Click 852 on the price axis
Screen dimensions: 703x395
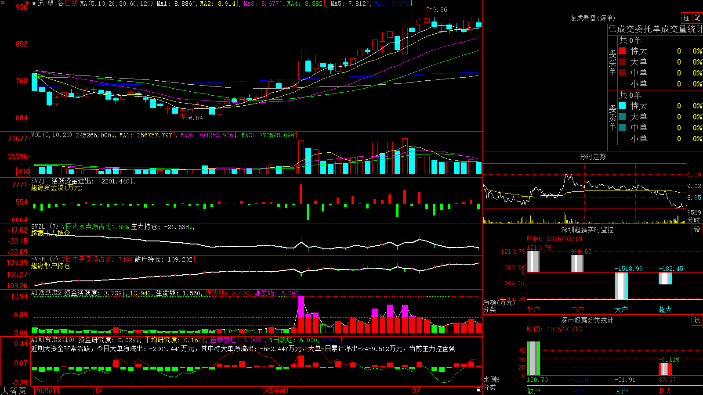[x=22, y=44]
